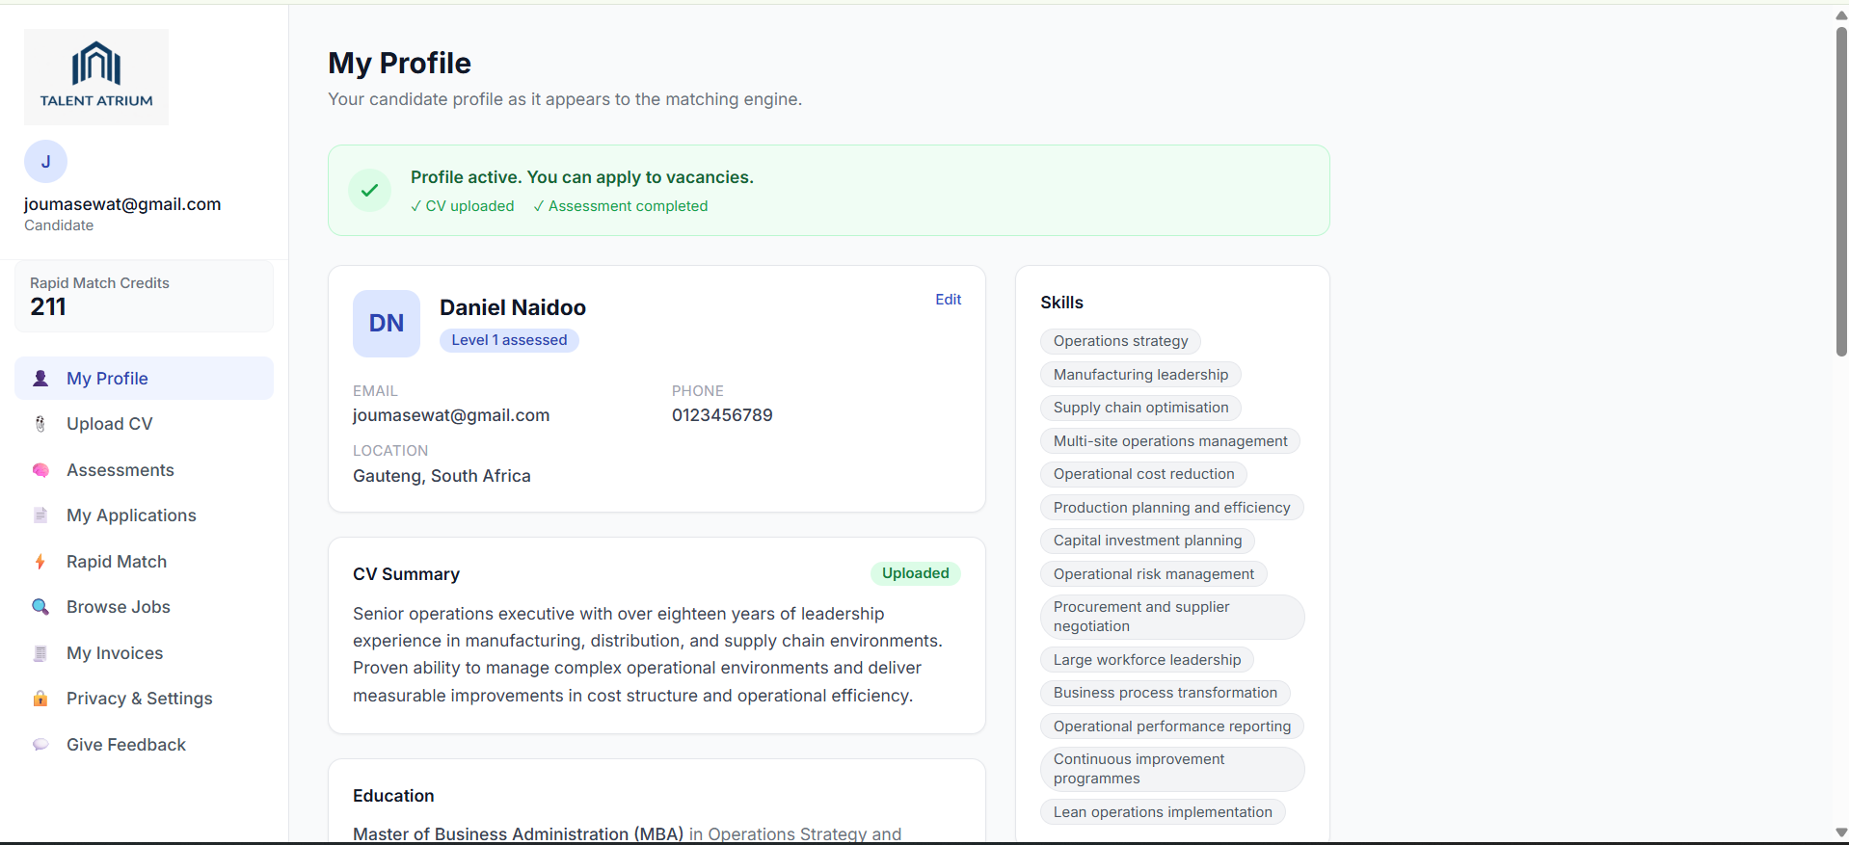Click the Edit link on profile card
Image resolution: width=1849 pixels, height=845 pixels.
(948, 300)
